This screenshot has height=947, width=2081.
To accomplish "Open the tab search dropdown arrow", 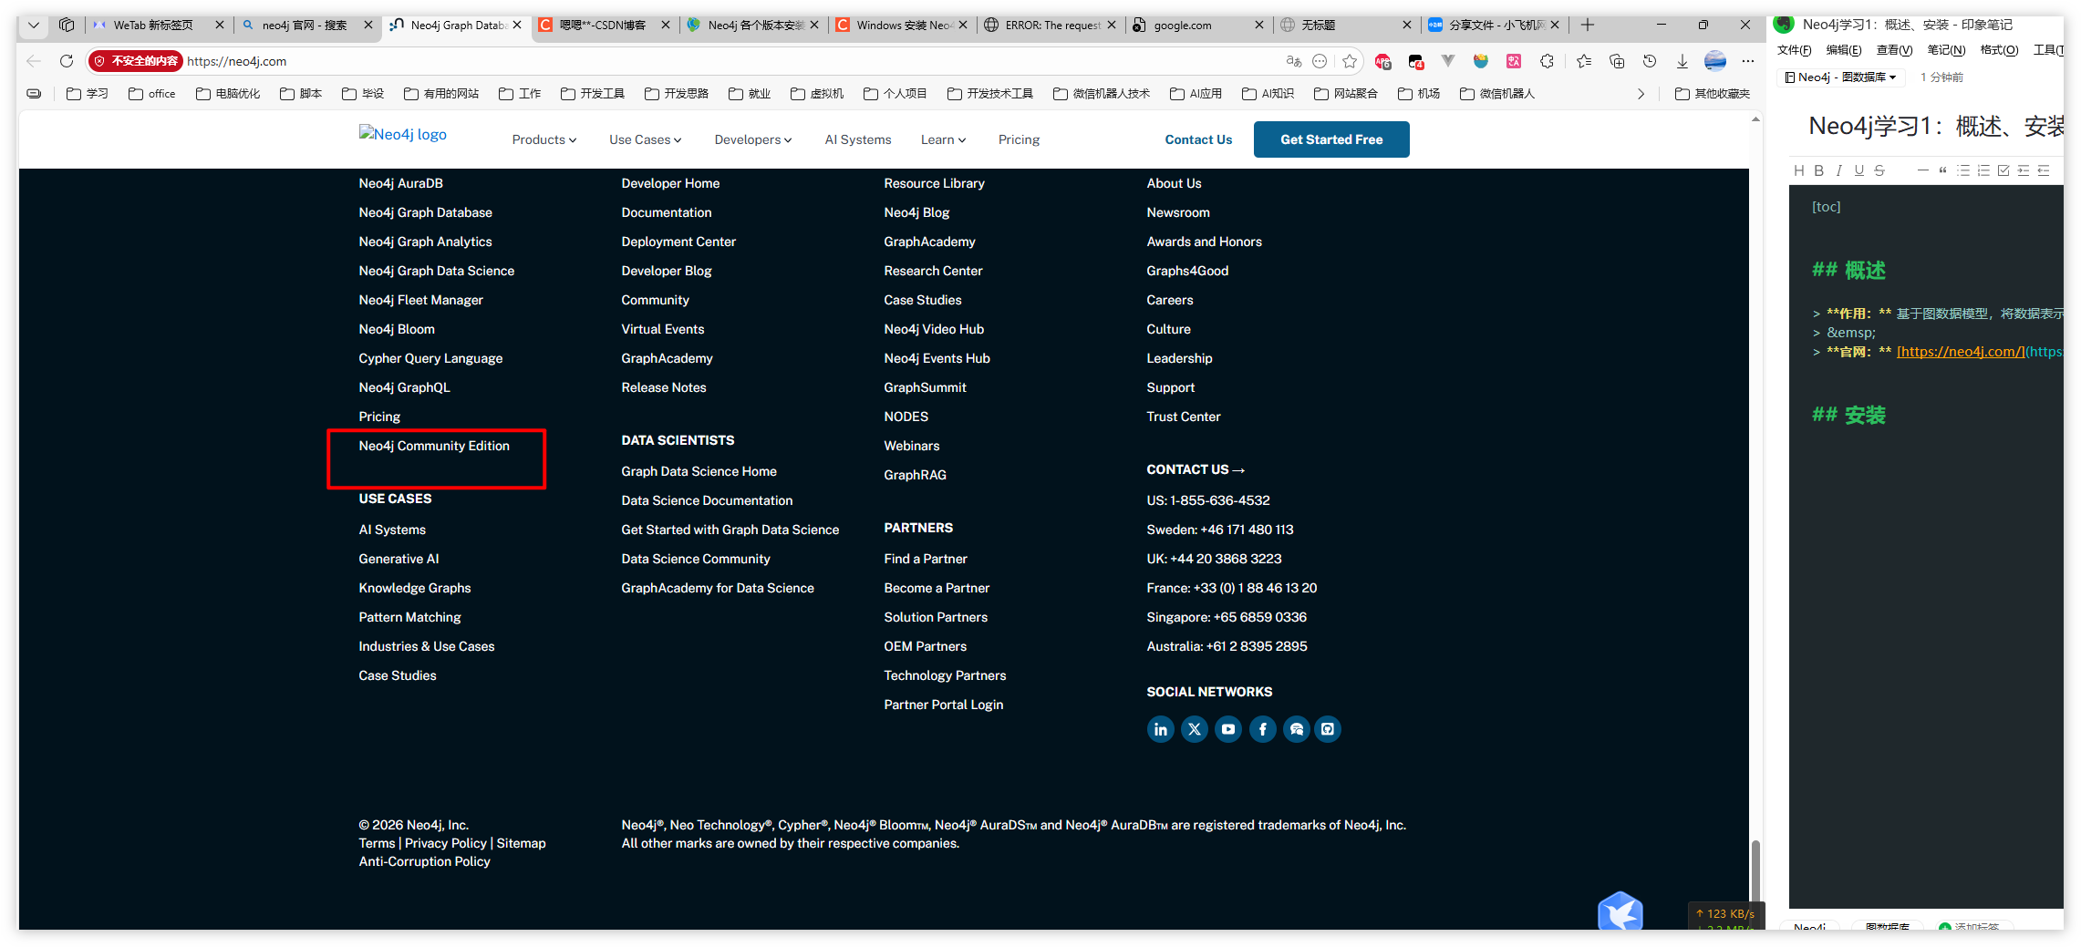I will pos(34,25).
